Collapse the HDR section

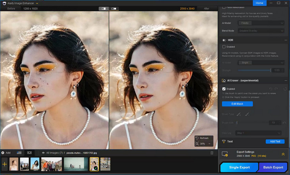click(x=286, y=40)
